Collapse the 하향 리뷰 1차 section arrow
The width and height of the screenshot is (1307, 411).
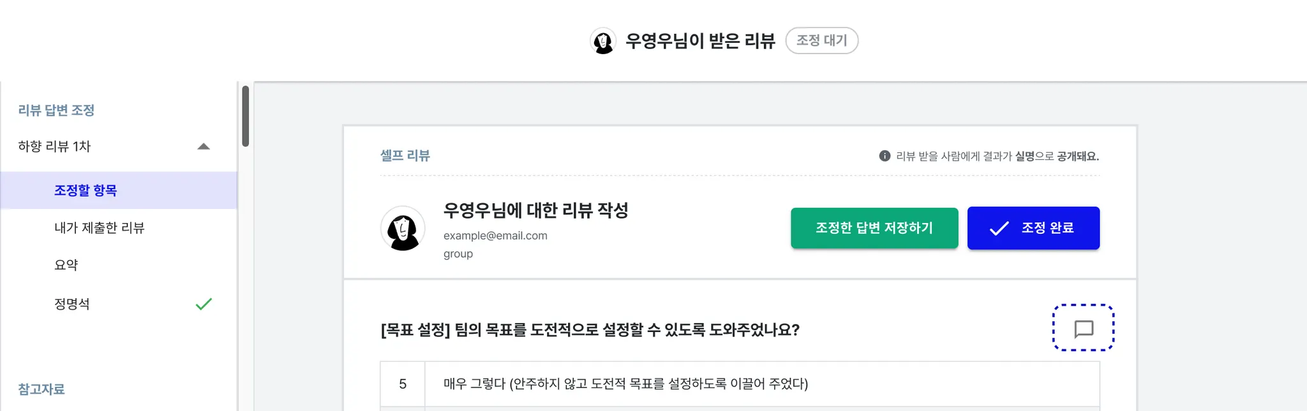[204, 147]
